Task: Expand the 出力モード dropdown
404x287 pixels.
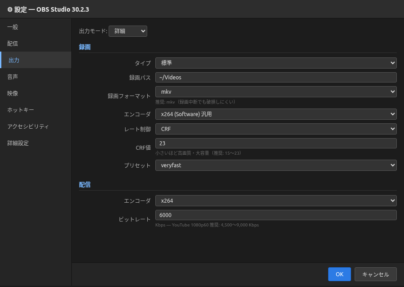Action: pyautogui.click(x=128, y=31)
